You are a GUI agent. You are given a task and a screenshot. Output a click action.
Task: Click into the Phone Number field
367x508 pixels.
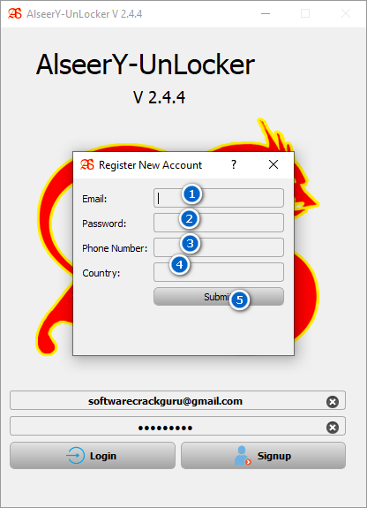(219, 247)
